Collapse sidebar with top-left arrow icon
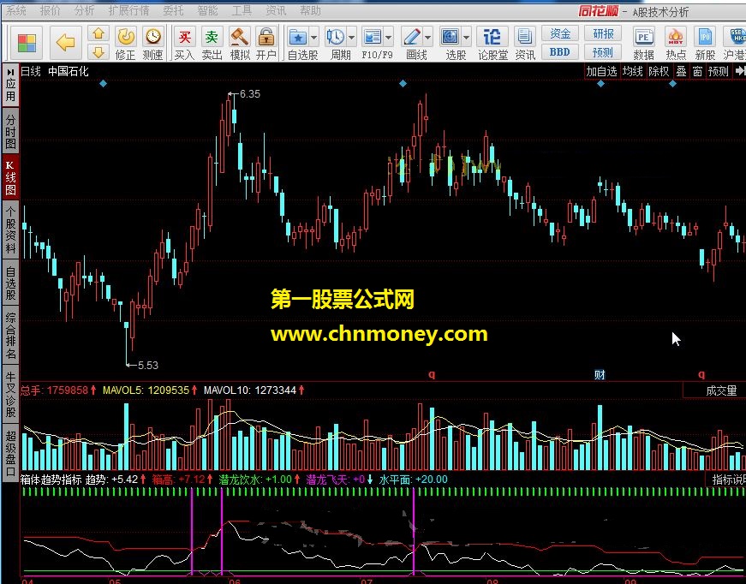This screenshot has width=746, height=584. [10, 71]
